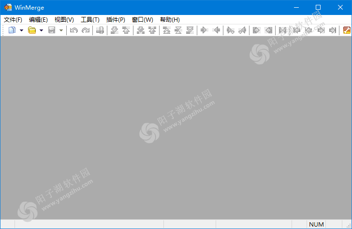Open the 插件(P) menu
This screenshot has height=229, width=352.
(116, 20)
